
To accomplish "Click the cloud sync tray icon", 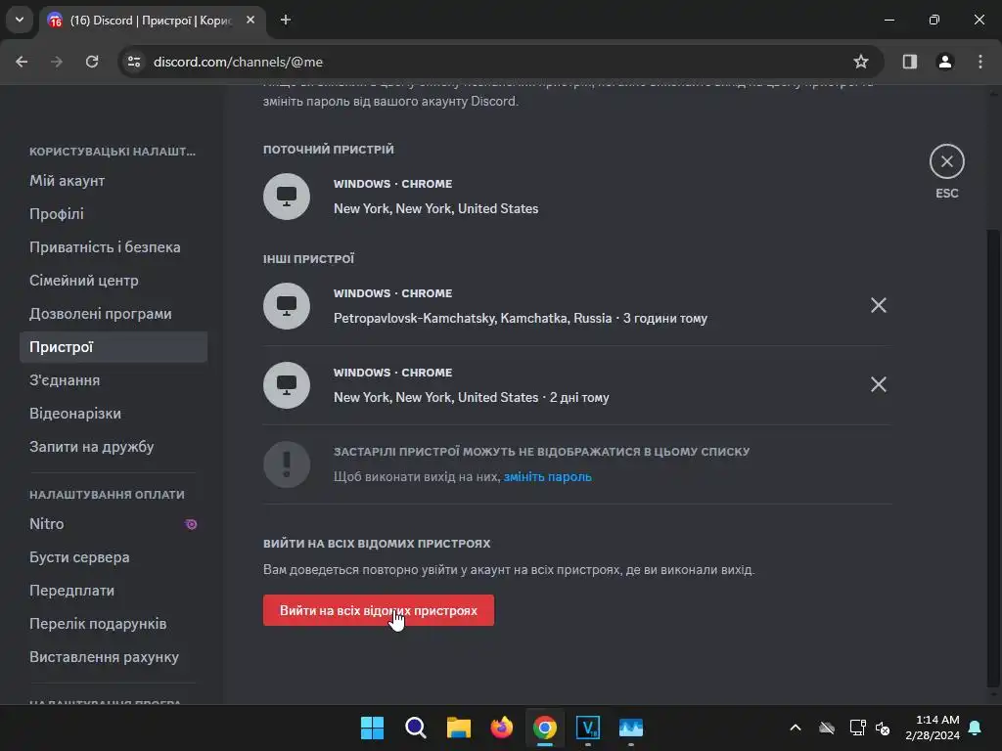I will (827, 728).
